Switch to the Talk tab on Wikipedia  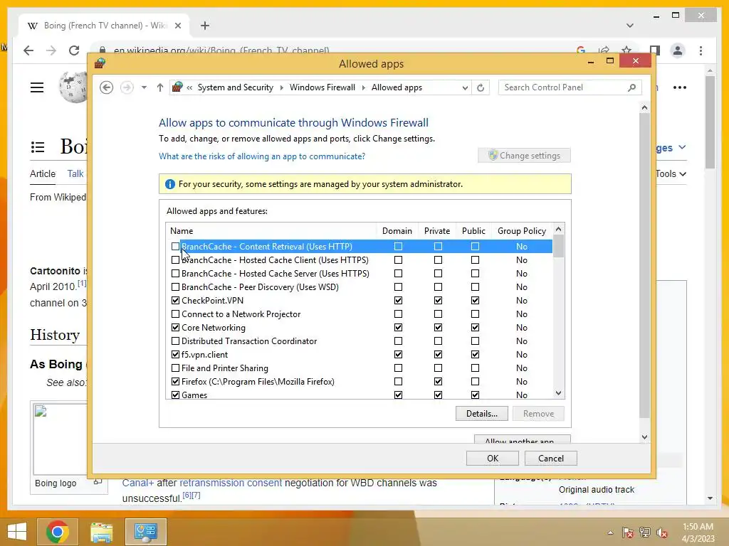75,173
